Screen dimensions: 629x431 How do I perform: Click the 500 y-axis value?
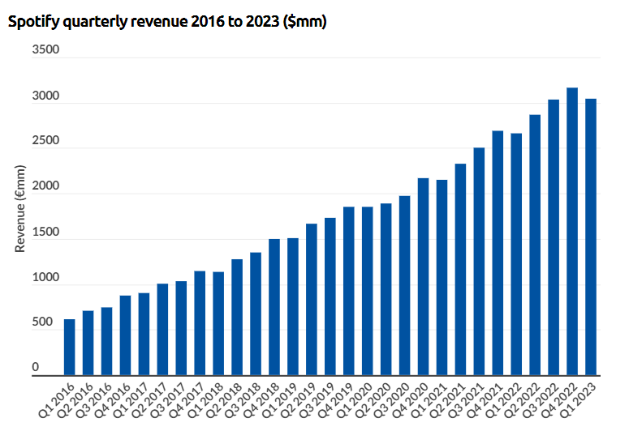(42, 322)
